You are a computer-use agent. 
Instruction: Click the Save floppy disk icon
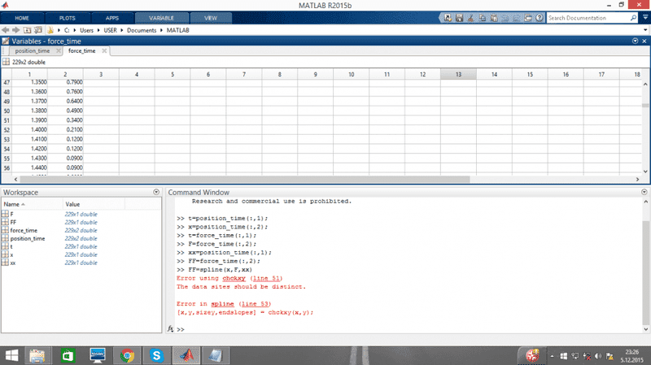click(459, 18)
